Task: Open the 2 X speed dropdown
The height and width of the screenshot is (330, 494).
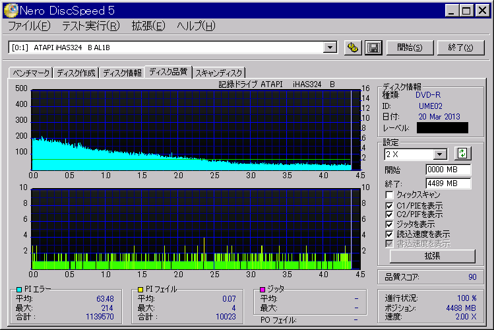Action: 440,154
